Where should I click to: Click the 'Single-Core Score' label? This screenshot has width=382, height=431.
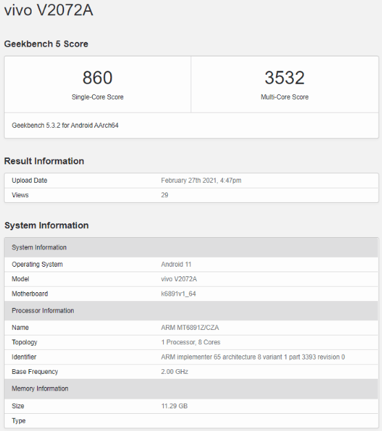tap(98, 97)
